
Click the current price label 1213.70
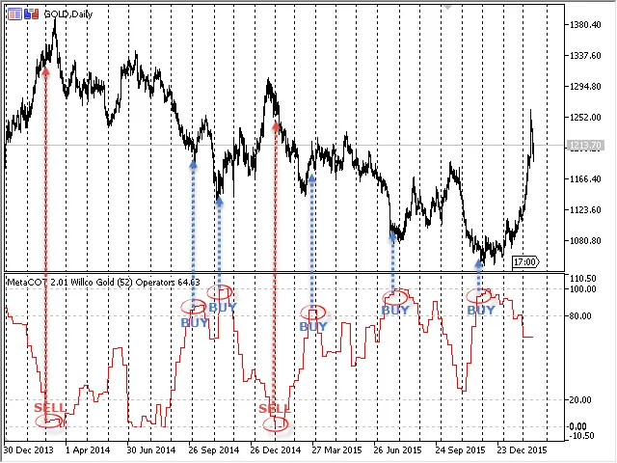click(x=558, y=145)
